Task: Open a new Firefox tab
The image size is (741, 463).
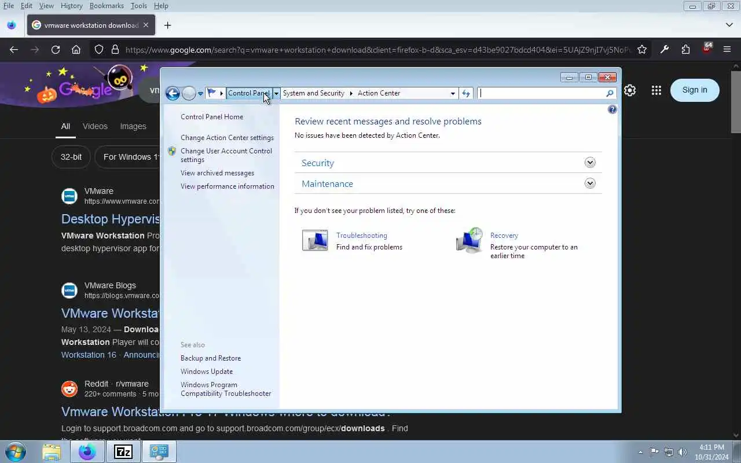Action: (168, 25)
